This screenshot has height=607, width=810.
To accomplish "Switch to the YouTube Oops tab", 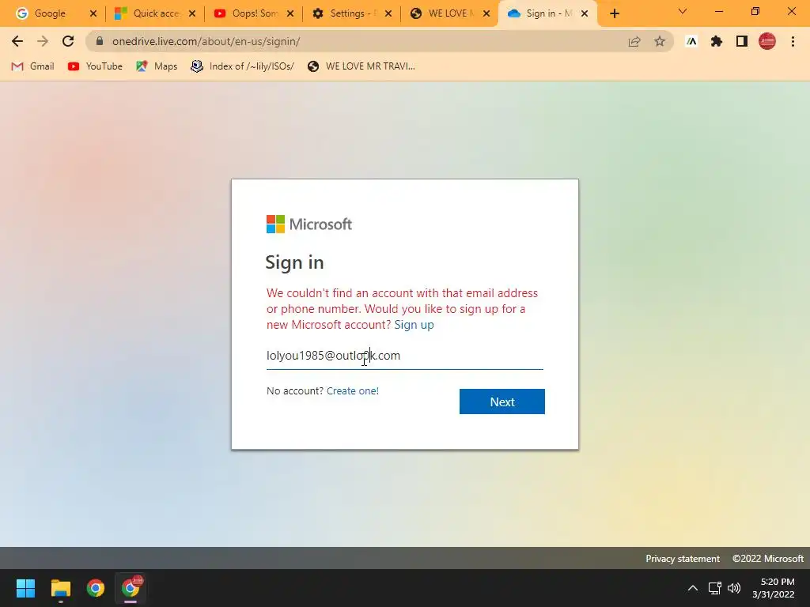I will (x=254, y=13).
